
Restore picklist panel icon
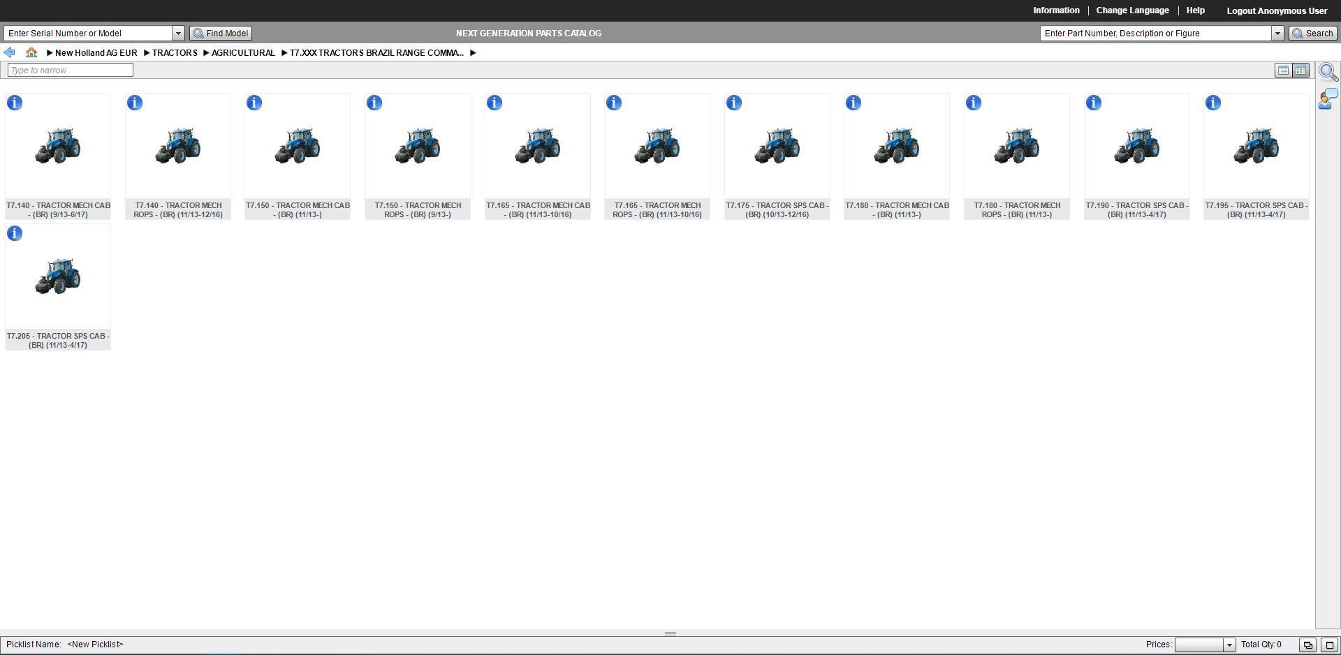pyautogui.click(x=1307, y=645)
